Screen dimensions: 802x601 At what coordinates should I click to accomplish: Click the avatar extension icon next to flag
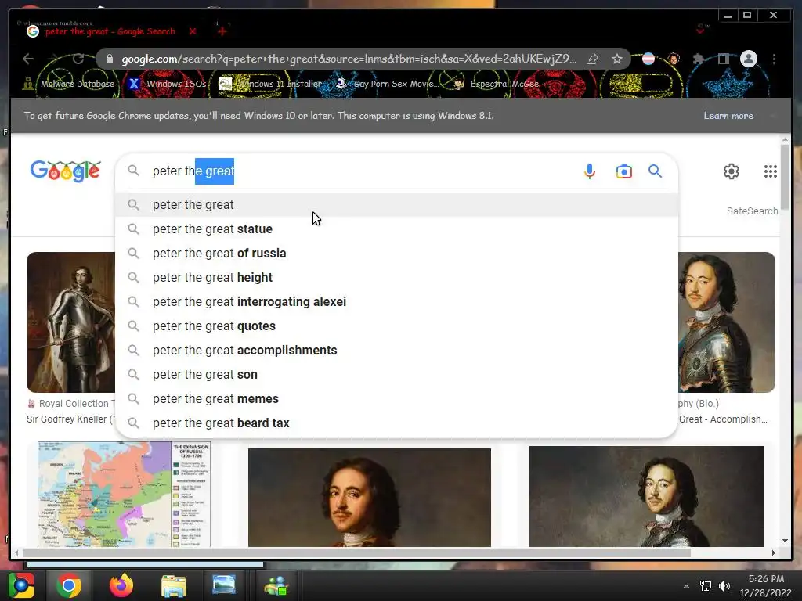tap(673, 59)
